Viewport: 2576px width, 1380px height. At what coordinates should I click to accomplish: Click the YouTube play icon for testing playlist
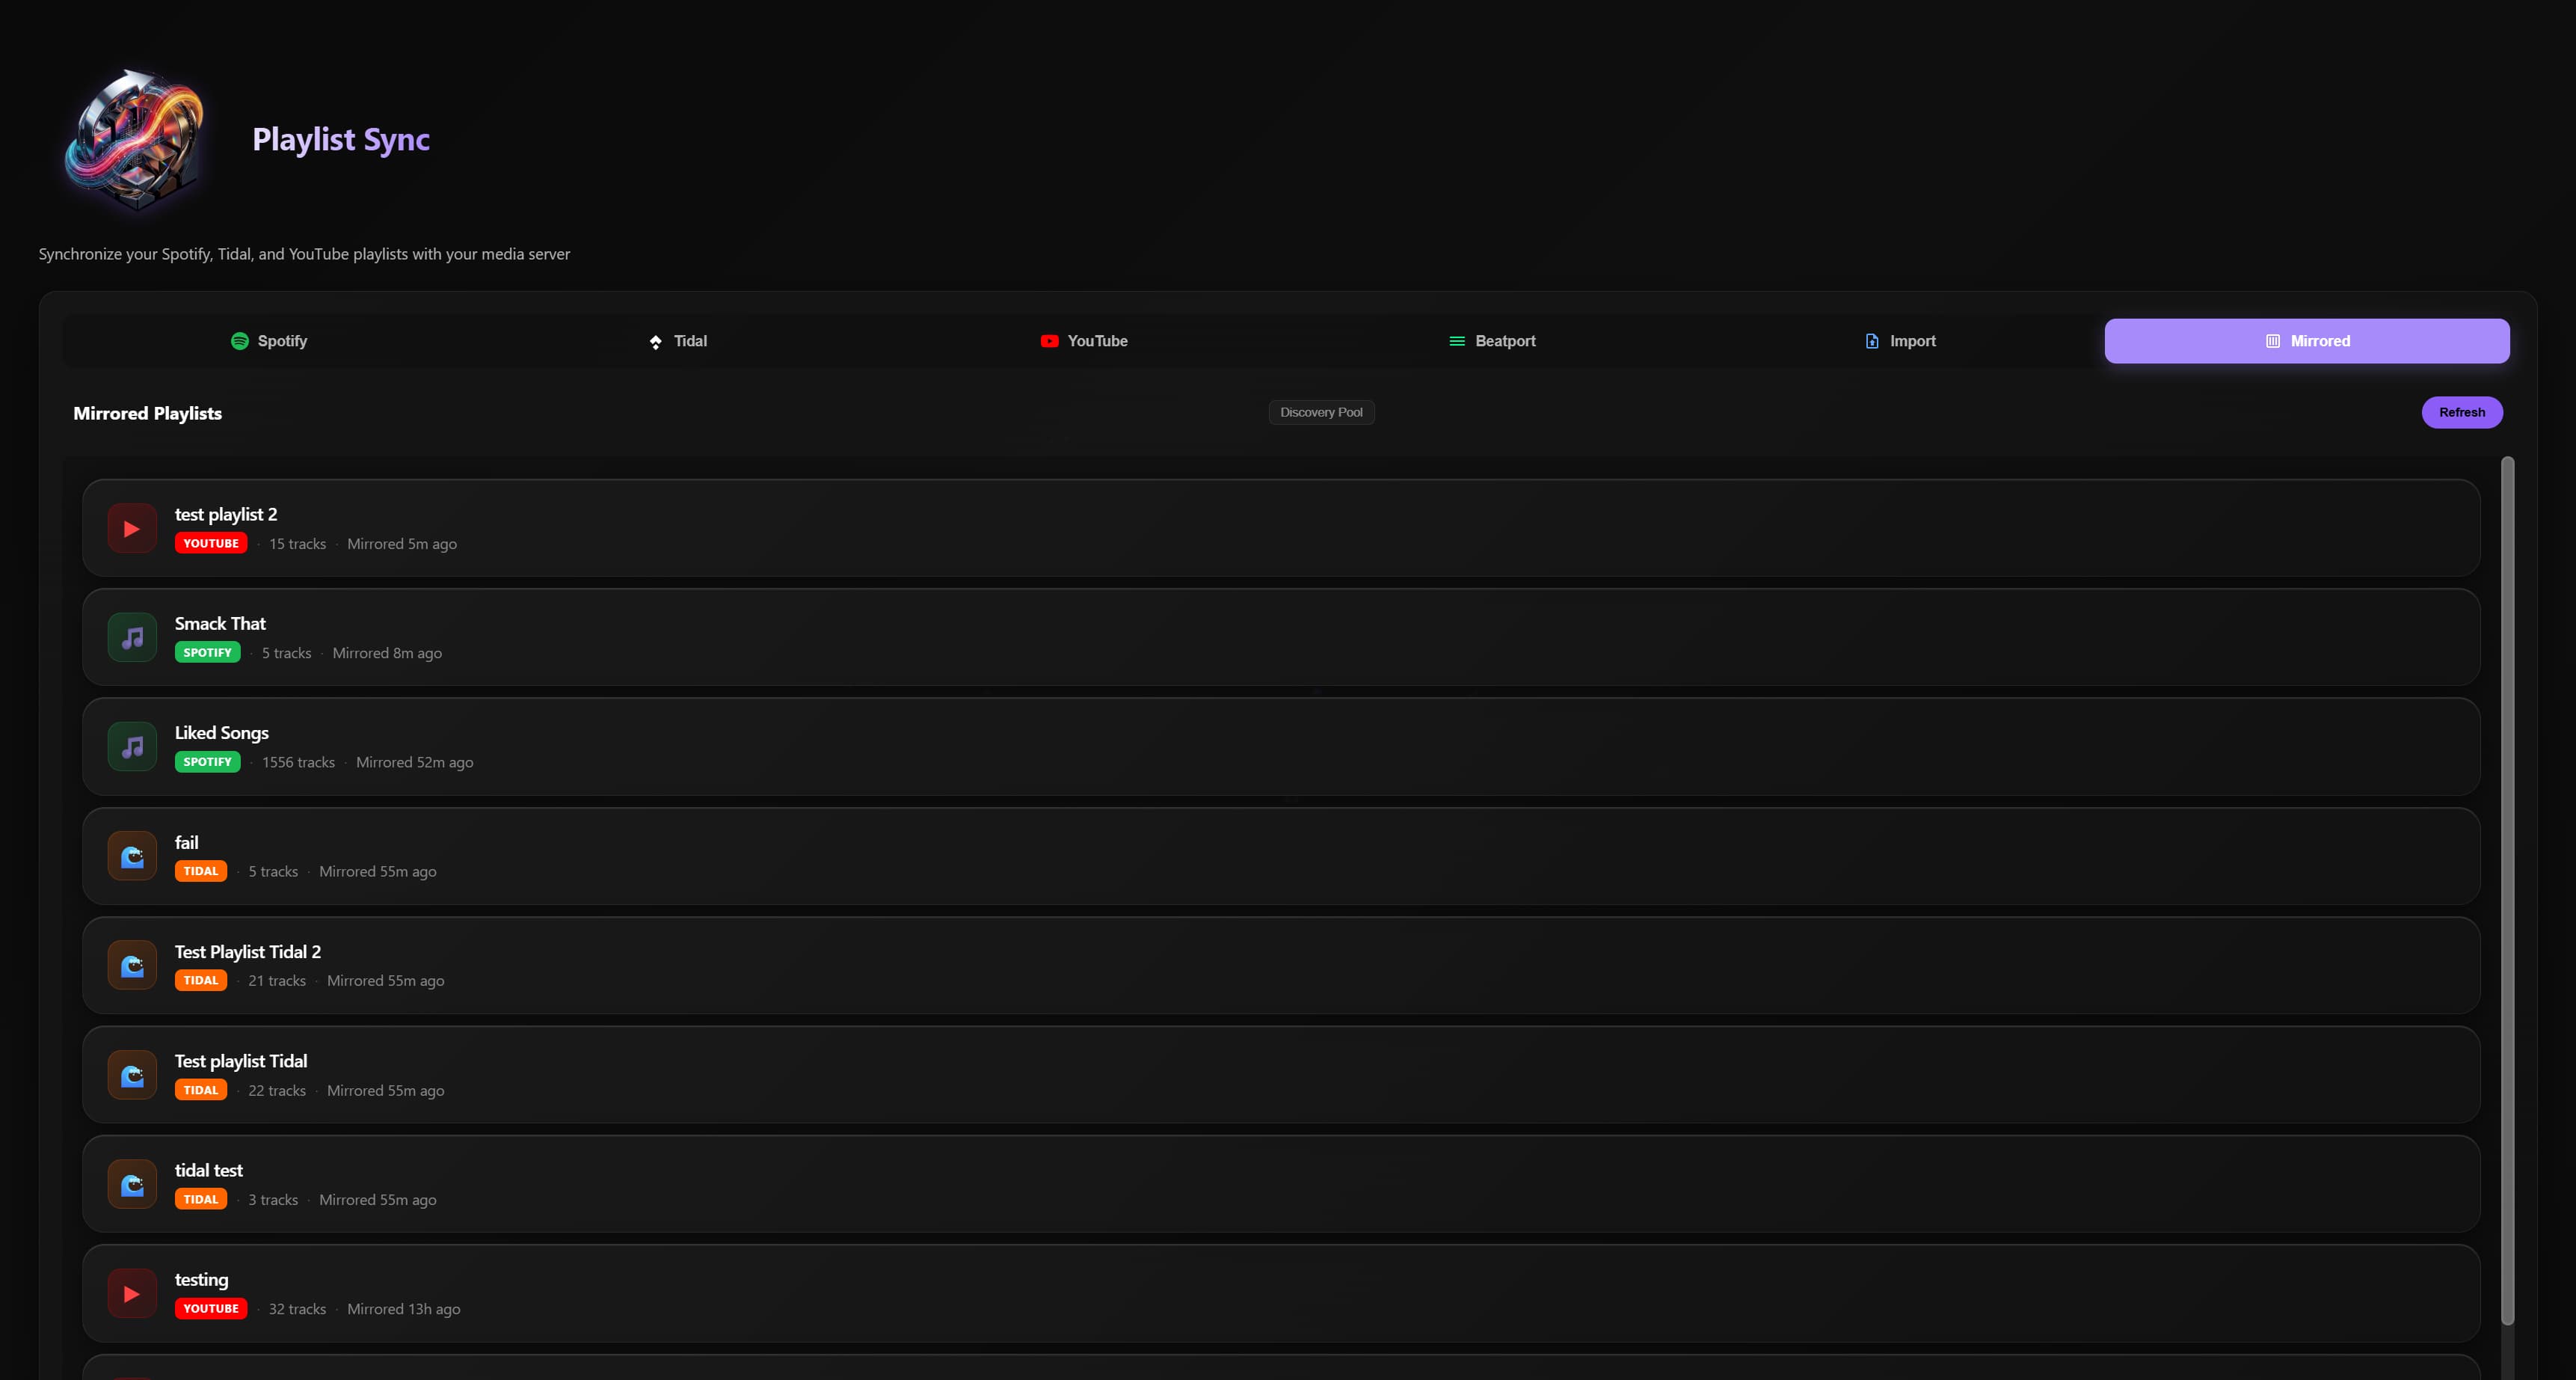click(132, 1293)
